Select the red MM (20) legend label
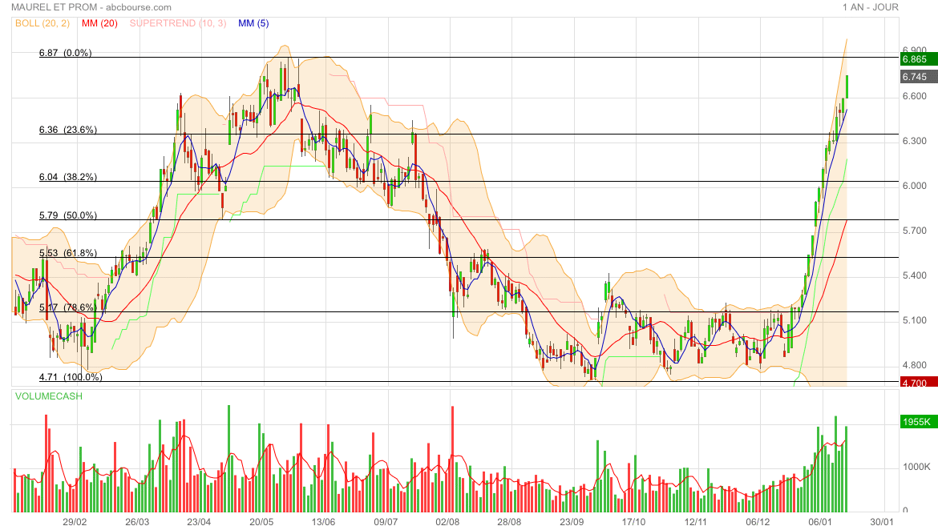The height and width of the screenshot is (530, 938). coord(100,23)
